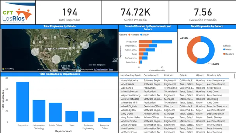Select the Admin Offices column bar
Screen dimensions: 236x133
coord(55,112)
